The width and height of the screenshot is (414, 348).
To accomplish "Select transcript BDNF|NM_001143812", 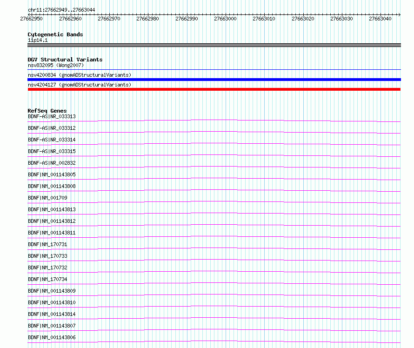I will coord(52,221).
